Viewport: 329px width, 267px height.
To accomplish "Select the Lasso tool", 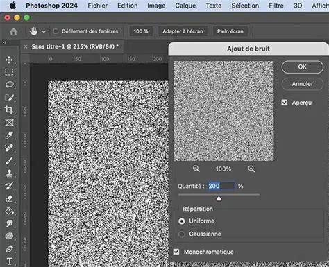I will pyautogui.click(x=9, y=85).
